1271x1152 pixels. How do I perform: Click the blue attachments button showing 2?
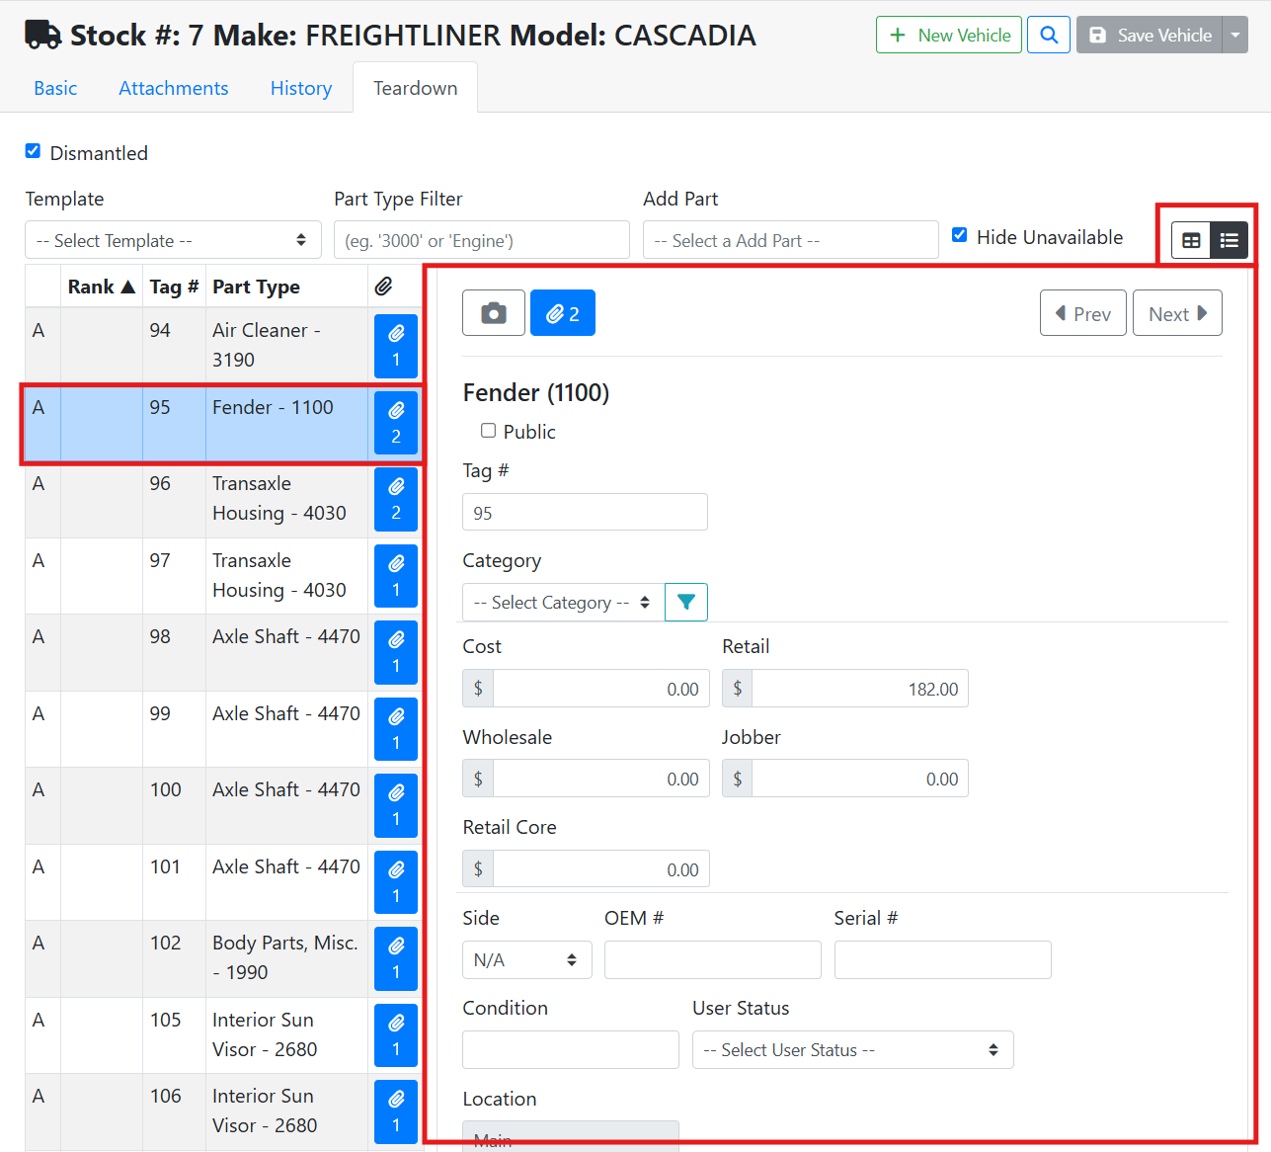562,313
